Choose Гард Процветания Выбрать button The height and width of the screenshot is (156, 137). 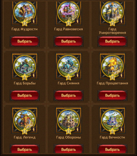(112, 95)
